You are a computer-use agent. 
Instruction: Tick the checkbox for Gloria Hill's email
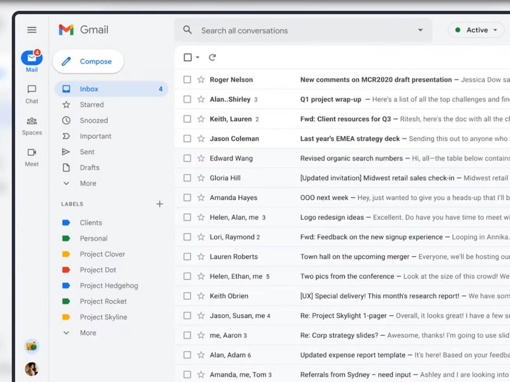(x=187, y=178)
